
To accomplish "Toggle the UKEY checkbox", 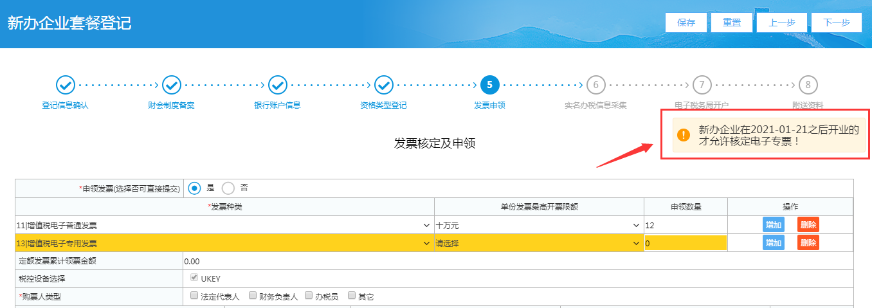I will 194,278.
